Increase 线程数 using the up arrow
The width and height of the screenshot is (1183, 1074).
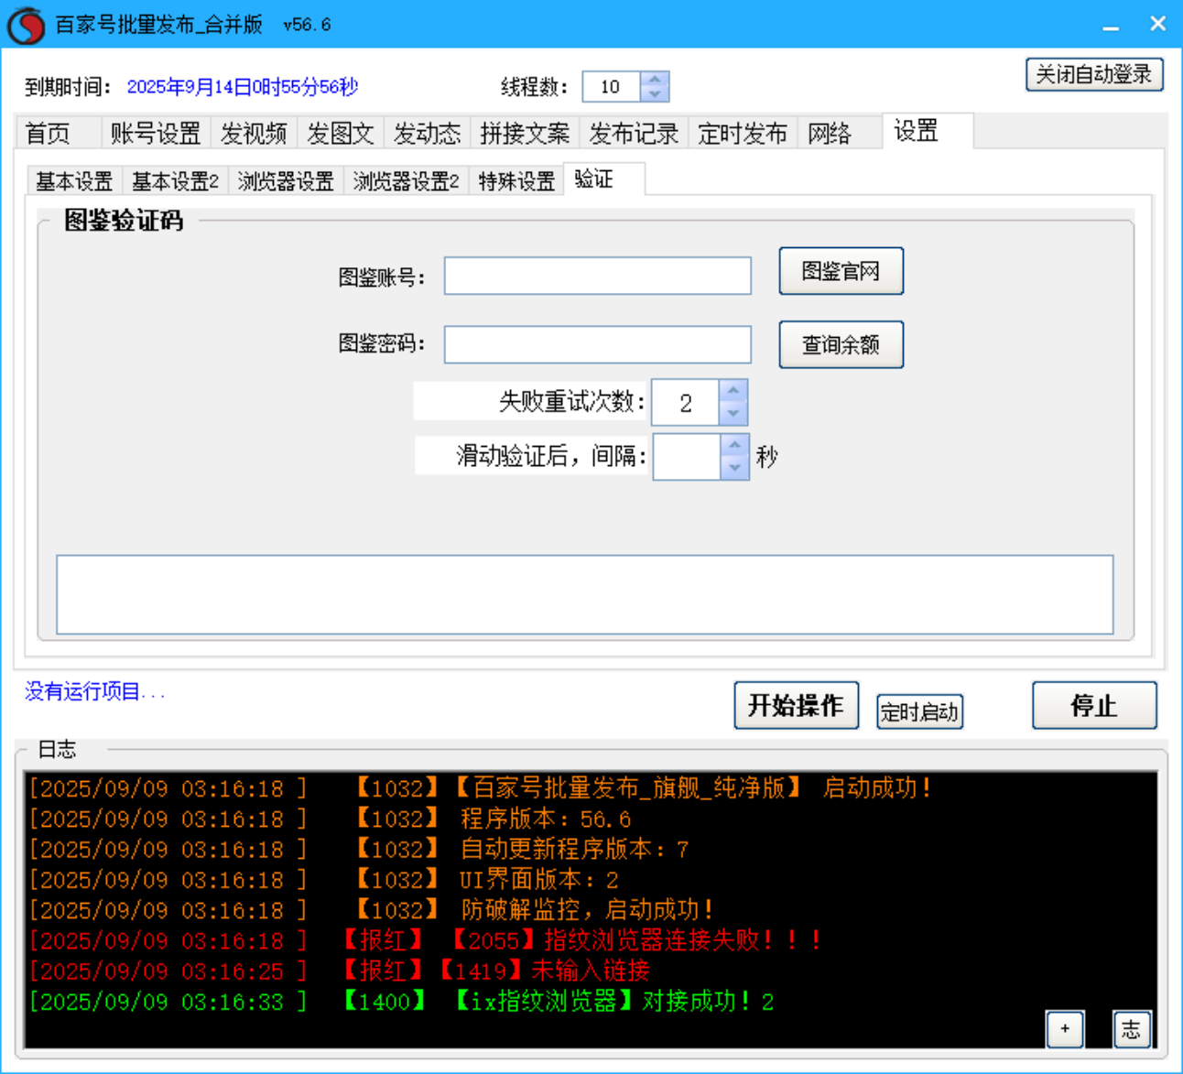pyautogui.click(x=655, y=80)
